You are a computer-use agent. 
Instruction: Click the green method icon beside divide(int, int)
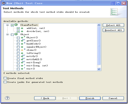click(22, 31)
